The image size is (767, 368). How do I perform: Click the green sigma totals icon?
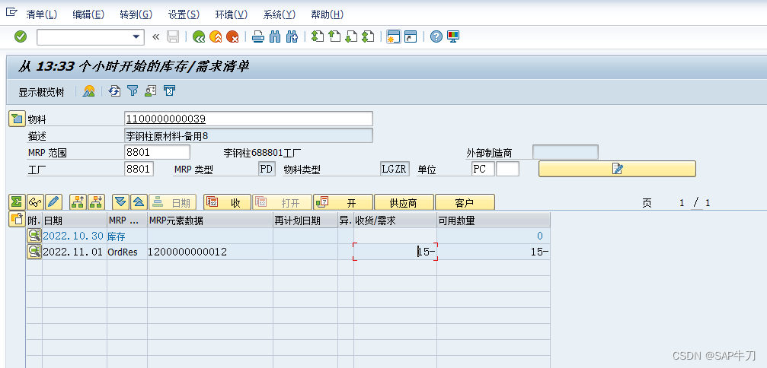[17, 201]
